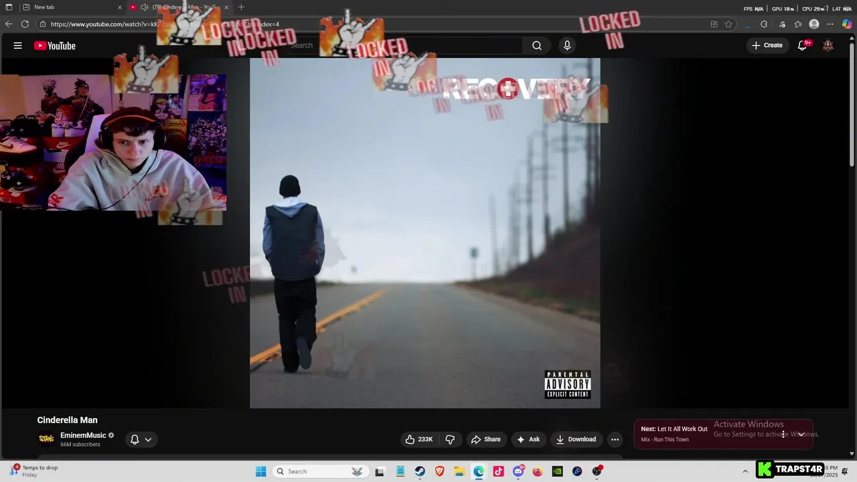The height and width of the screenshot is (482, 857).
Task: Share the Cinderella Man video
Action: coord(486,439)
